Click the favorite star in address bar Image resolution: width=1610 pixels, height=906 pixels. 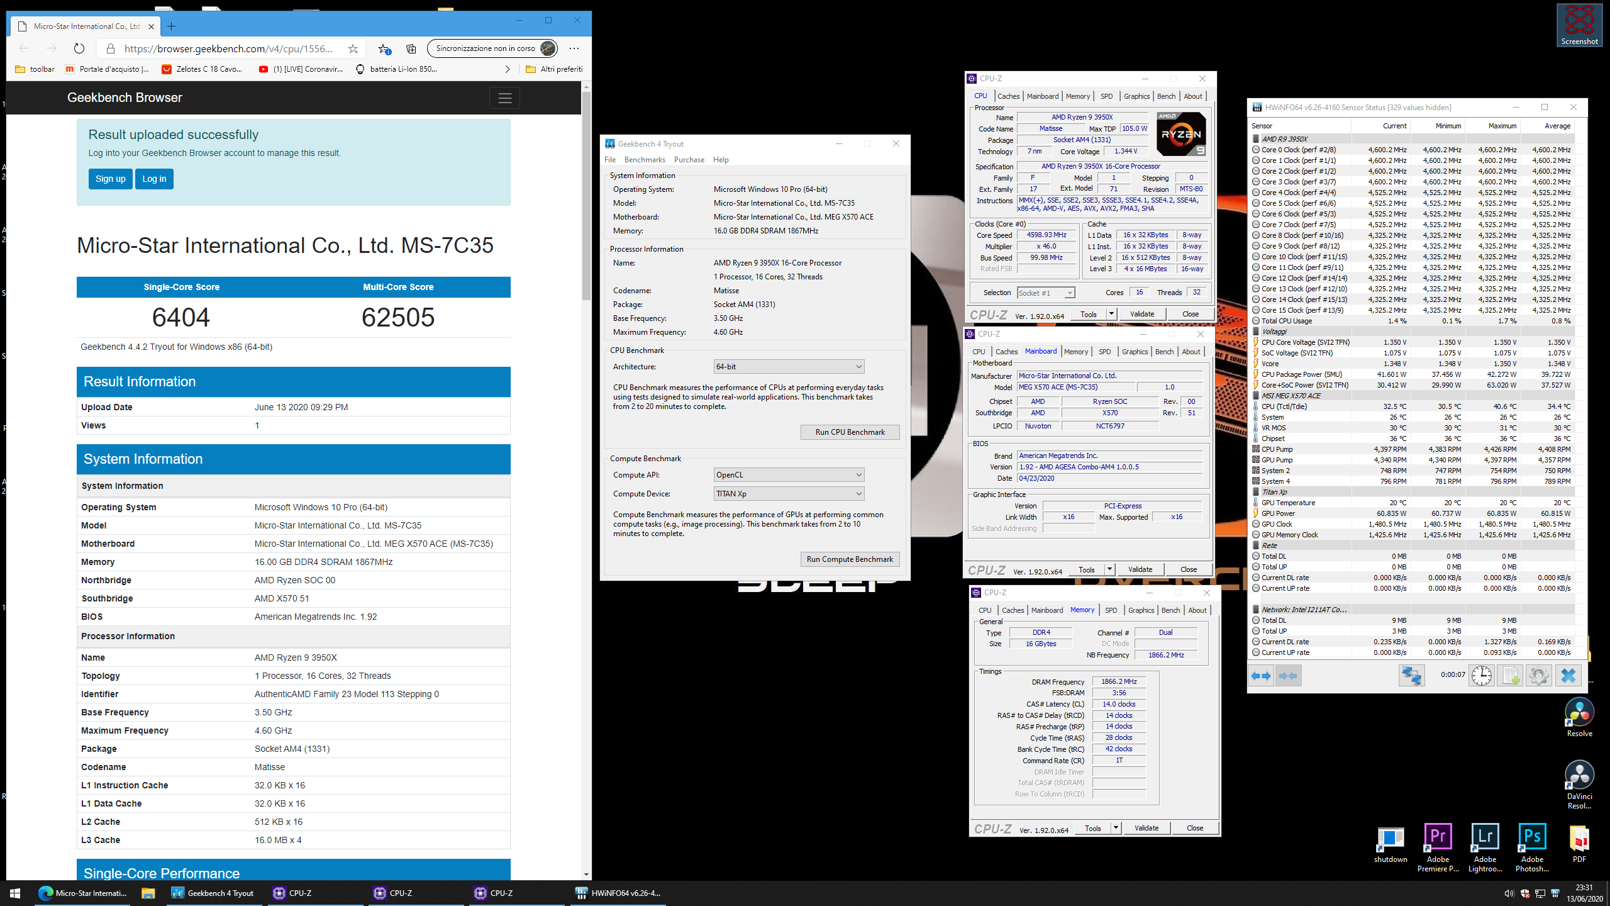click(353, 48)
